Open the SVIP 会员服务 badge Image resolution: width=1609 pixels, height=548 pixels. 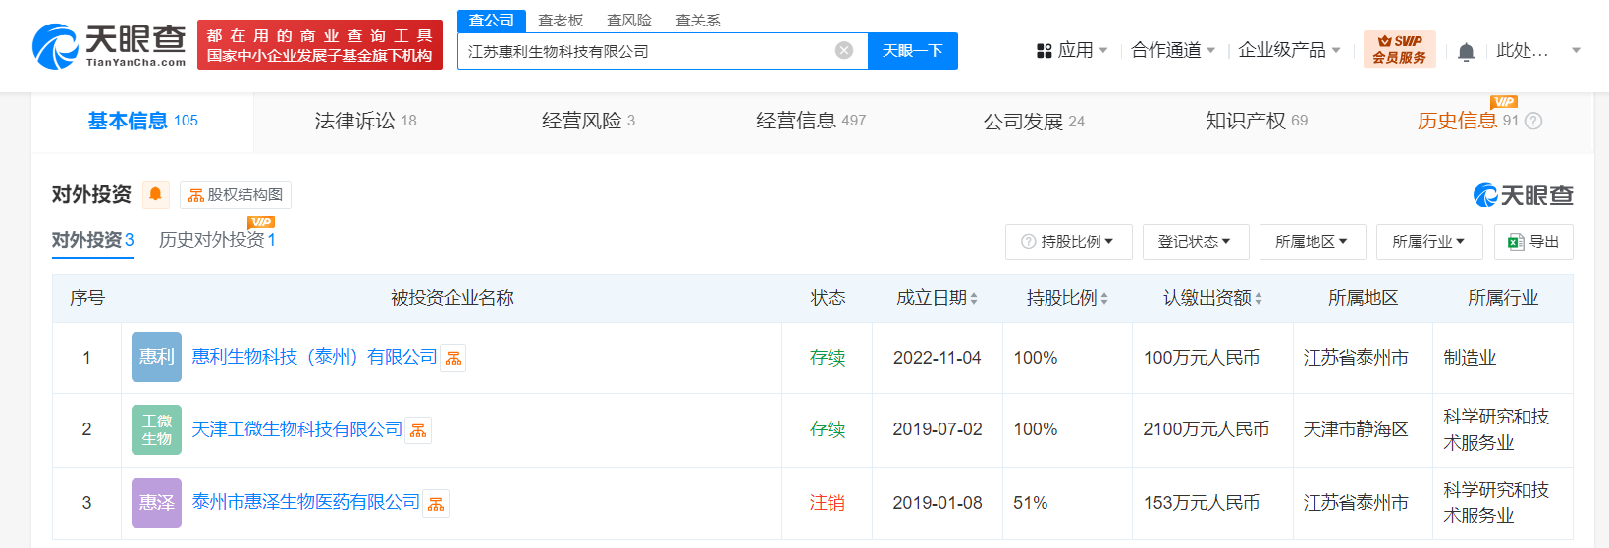(x=1399, y=49)
